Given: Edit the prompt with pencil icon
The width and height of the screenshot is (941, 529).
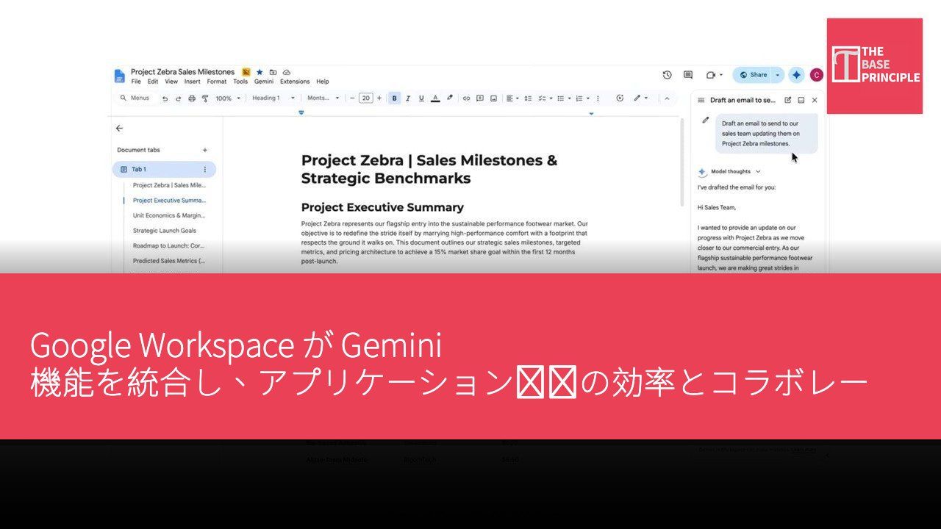Looking at the screenshot, I should pos(706,120).
